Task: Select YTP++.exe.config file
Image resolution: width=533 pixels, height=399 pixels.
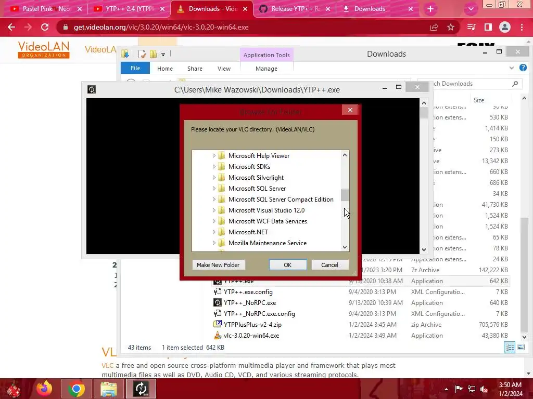Action: point(248,292)
